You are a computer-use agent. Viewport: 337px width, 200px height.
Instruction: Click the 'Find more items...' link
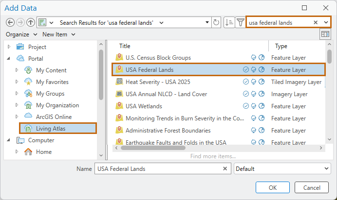point(213,156)
